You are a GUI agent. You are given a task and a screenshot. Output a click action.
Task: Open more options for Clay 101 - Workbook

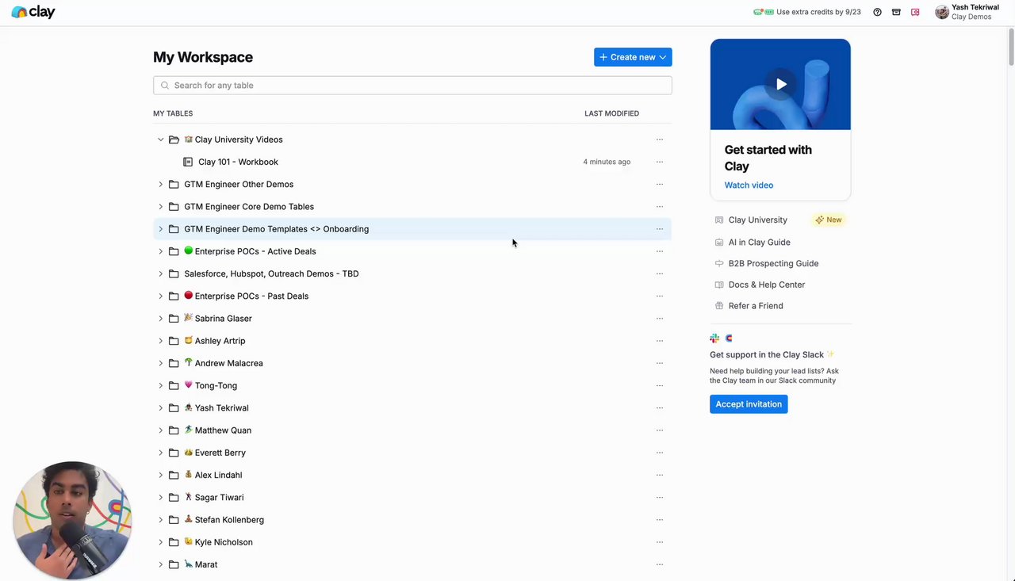click(x=659, y=162)
